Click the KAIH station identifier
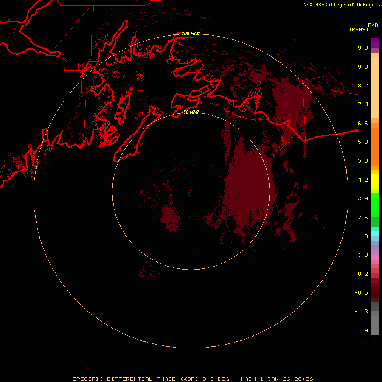Screen dimensions: 382x382 tap(248, 379)
